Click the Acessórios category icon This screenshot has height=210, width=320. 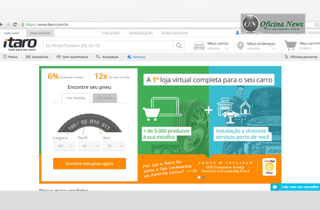tap(28, 56)
